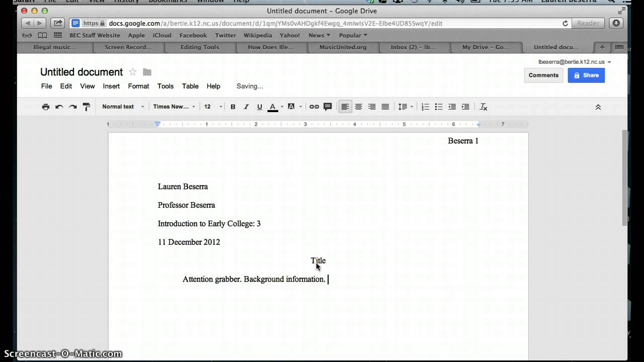Insert a numbered list
The height and width of the screenshot is (362, 644).
click(x=425, y=107)
